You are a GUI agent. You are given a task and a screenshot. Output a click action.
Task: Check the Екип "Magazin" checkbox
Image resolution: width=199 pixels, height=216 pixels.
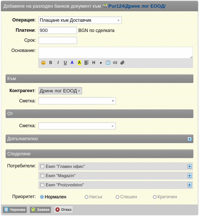tap(42, 176)
